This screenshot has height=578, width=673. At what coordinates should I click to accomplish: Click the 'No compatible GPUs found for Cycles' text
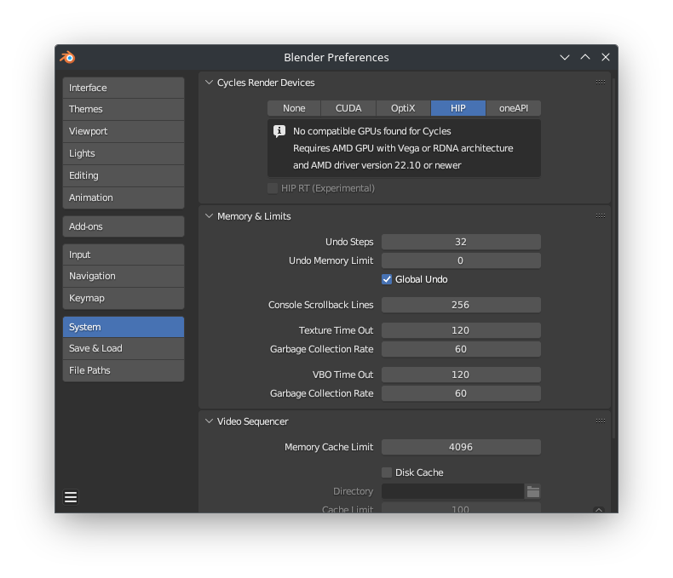tap(371, 131)
